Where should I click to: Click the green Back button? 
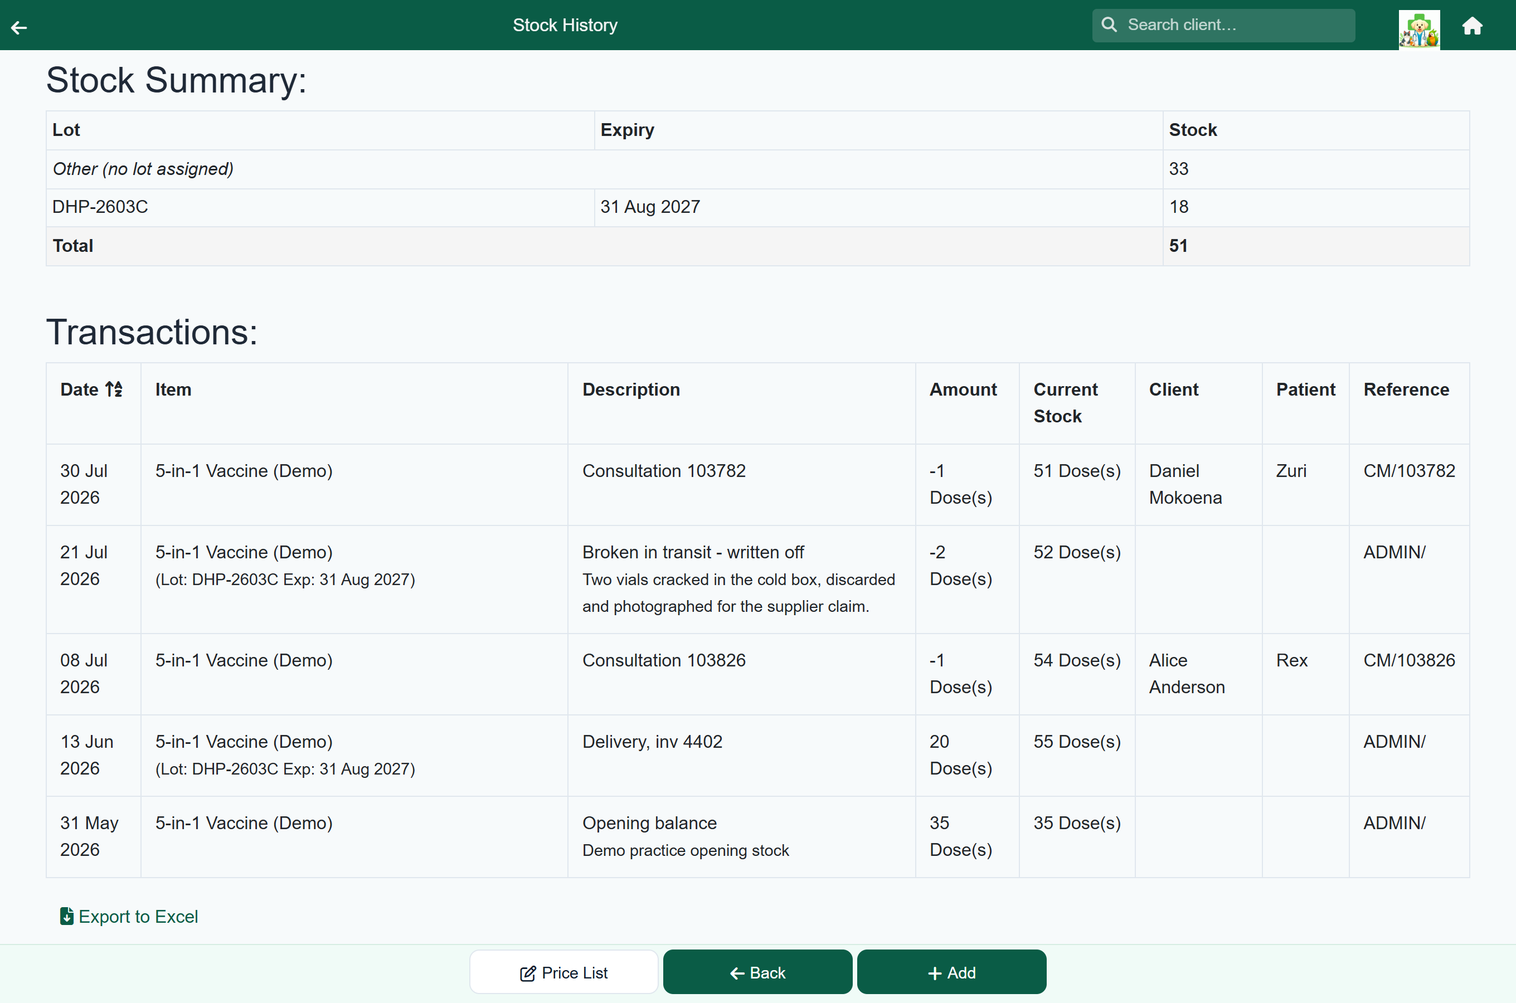pos(757,972)
